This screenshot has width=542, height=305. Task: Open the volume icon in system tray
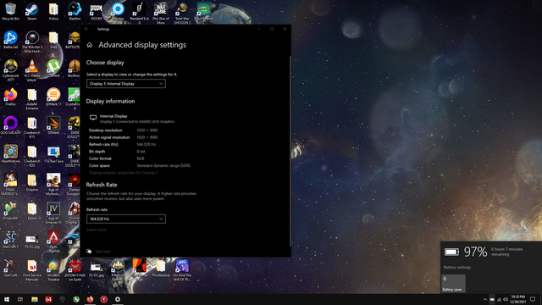click(506, 299)
